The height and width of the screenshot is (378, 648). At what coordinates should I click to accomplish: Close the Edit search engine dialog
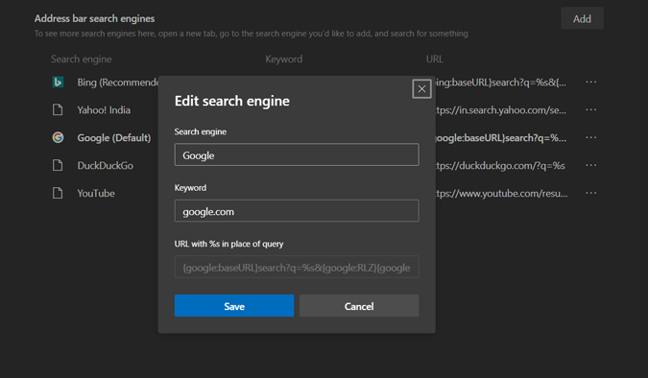421,89
